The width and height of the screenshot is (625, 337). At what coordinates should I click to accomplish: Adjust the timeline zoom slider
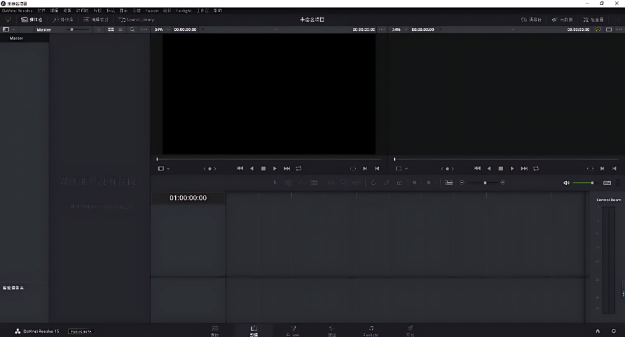(x=484, y=183)
